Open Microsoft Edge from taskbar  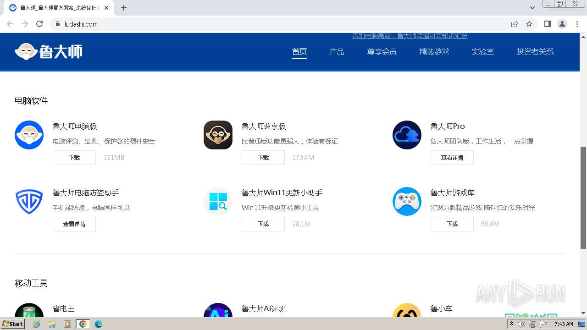pos(99,324)
